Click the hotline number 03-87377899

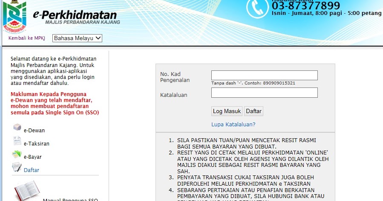(306, 6)
